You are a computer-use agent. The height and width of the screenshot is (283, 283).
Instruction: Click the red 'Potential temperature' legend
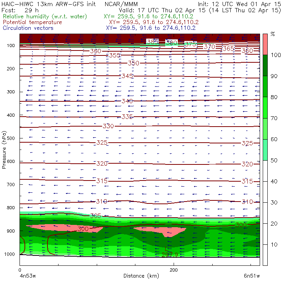32,22
